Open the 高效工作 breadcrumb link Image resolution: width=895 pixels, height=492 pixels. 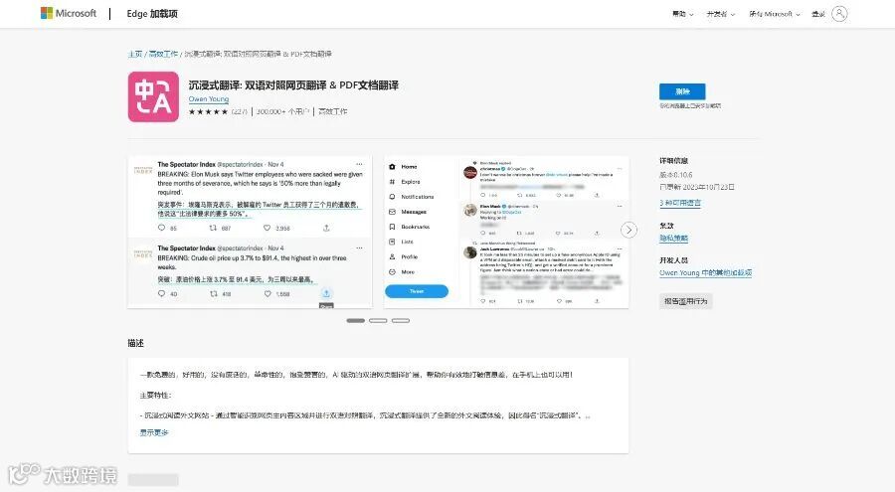pos(163,54)
